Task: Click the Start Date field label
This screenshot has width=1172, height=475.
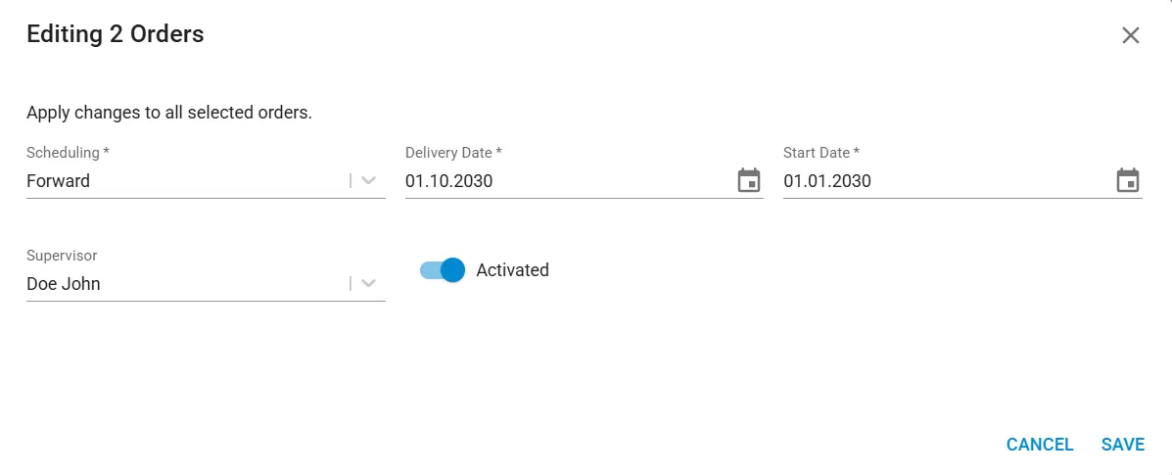Action: (x=821, y=153)
